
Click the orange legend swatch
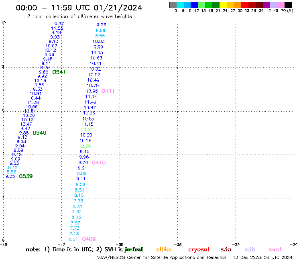(x=237, y=5)
